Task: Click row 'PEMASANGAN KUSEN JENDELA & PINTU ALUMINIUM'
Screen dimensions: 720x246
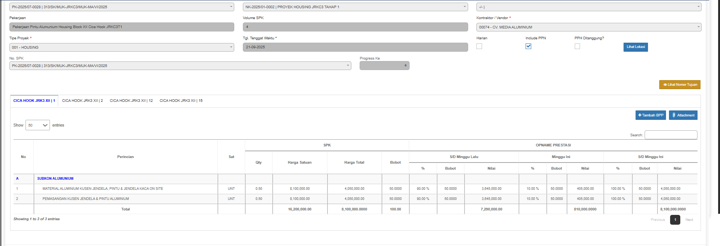Action: pyautogui.click(x=355, y=199)
